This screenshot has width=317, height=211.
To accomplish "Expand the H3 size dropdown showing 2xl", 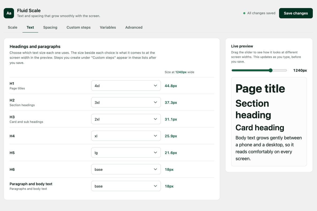I will (126, 119).
